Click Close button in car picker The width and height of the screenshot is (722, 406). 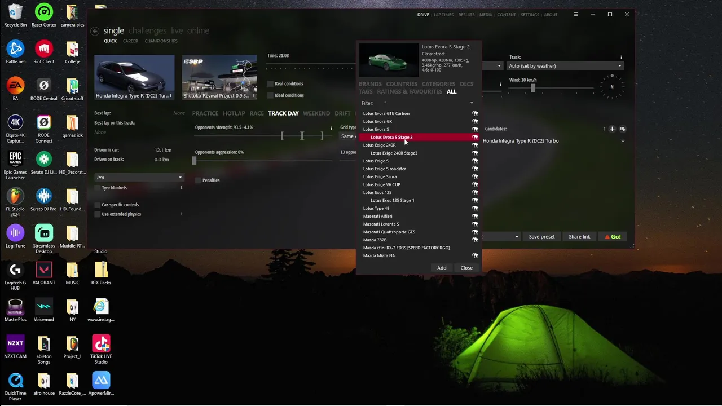[466, 268]
